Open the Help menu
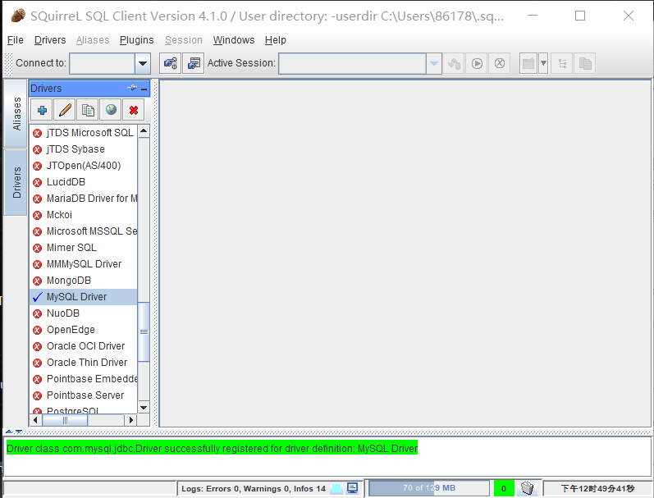This screenshot has height=498, width=654. [275, 40]
